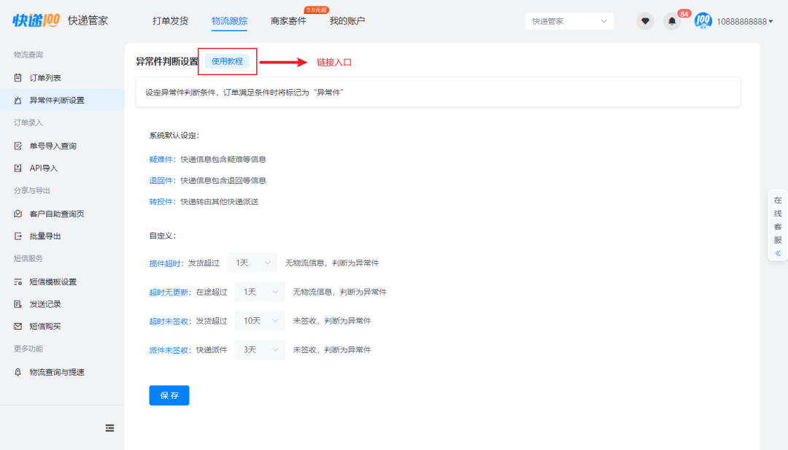Click the 客户自助查询页 sidebar icon

[18, 214]
